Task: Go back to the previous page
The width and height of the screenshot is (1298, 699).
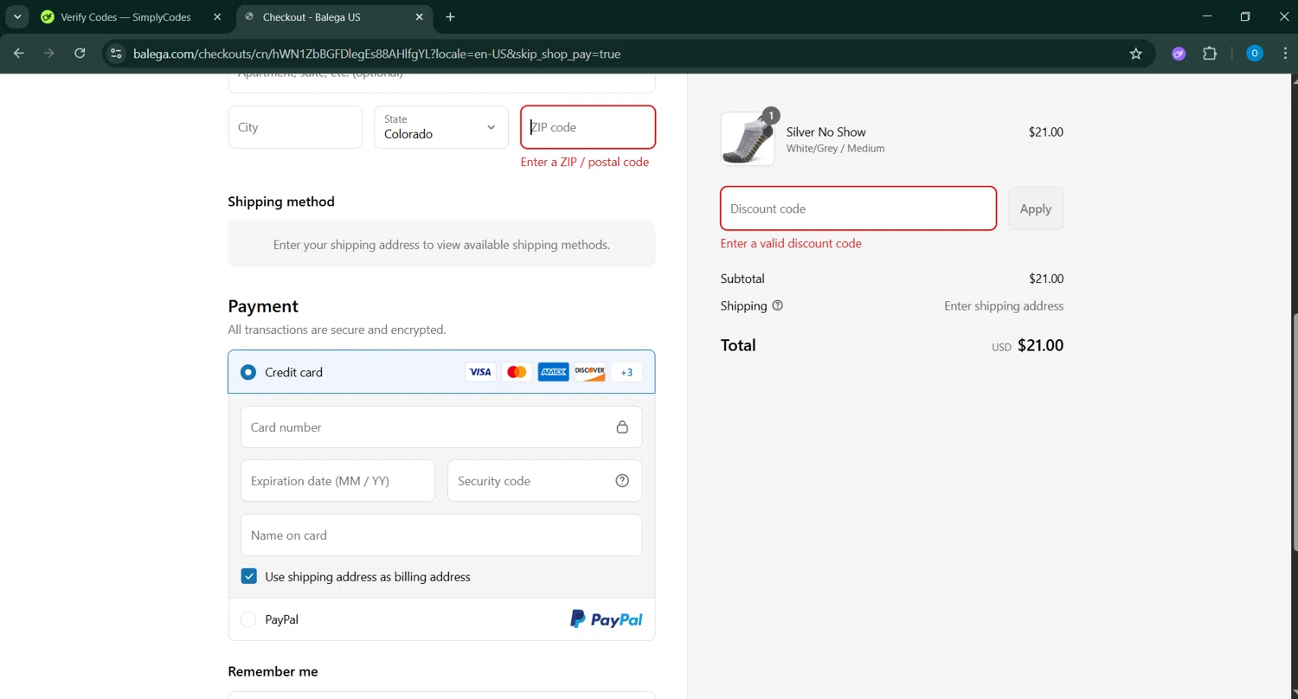Action: tap(19, 54)
